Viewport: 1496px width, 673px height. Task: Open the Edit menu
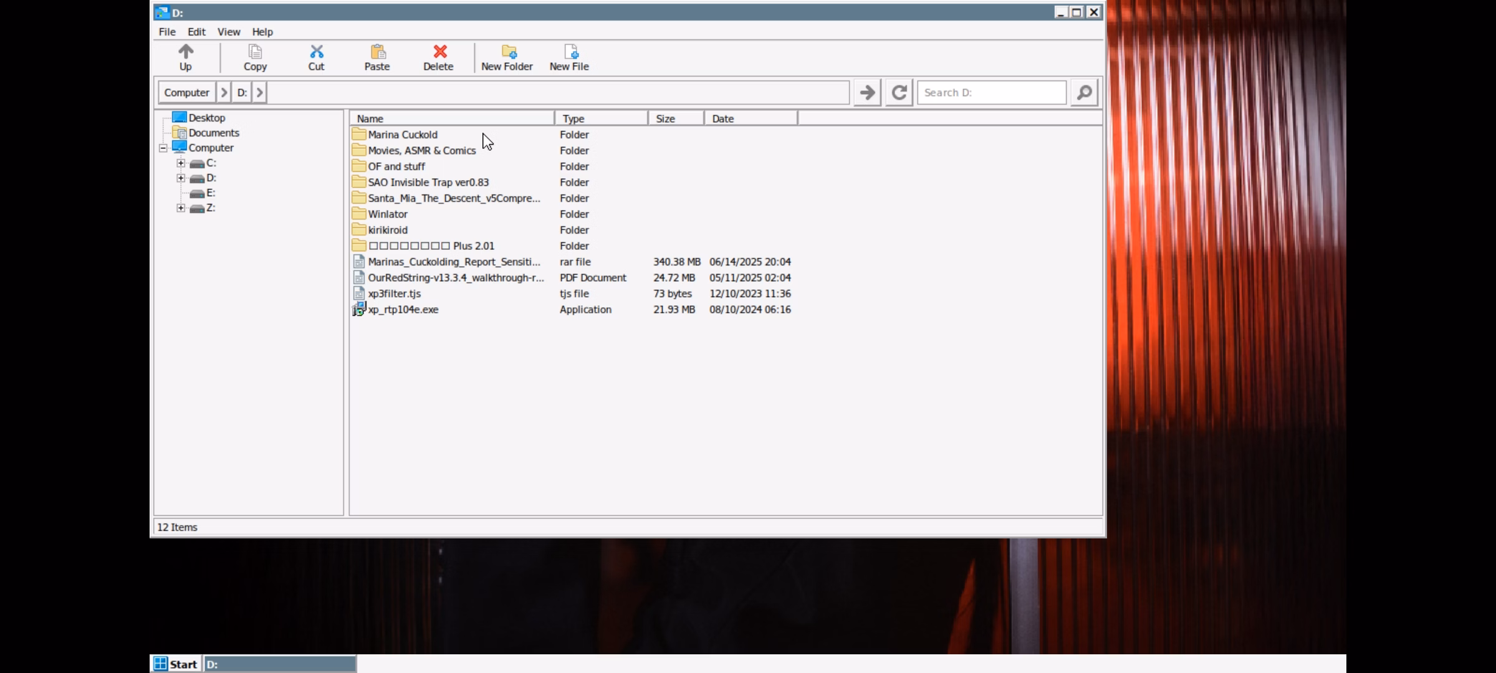click(x=196, y=32)
